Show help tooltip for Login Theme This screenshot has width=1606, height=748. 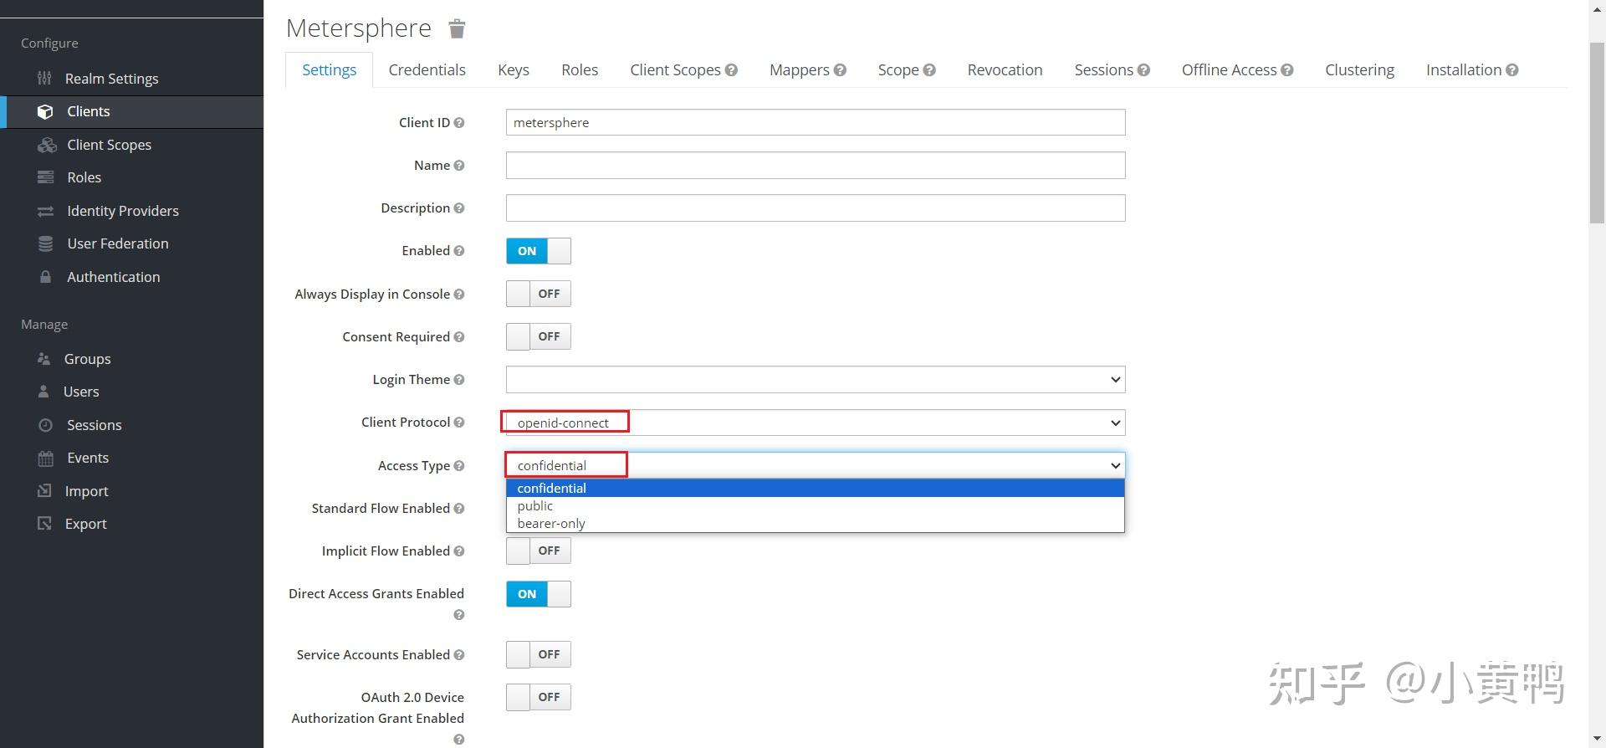pyautogui.click(x=458, y=380)
